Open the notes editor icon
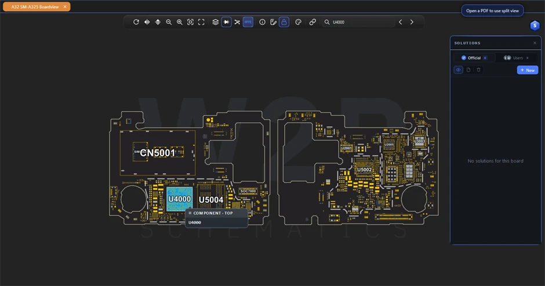This screenshot has height=286, width=545. pos(273,22)
